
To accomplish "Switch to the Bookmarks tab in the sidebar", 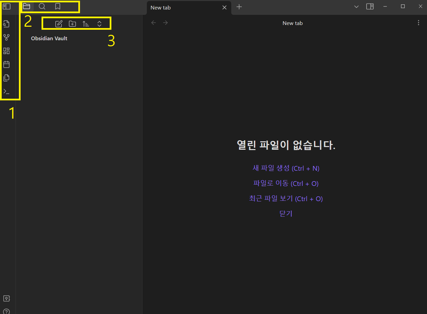I will point(58,7).
